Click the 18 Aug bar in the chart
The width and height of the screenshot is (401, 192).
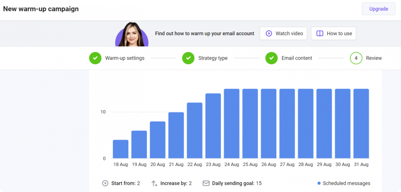click(x=121, y=149)
